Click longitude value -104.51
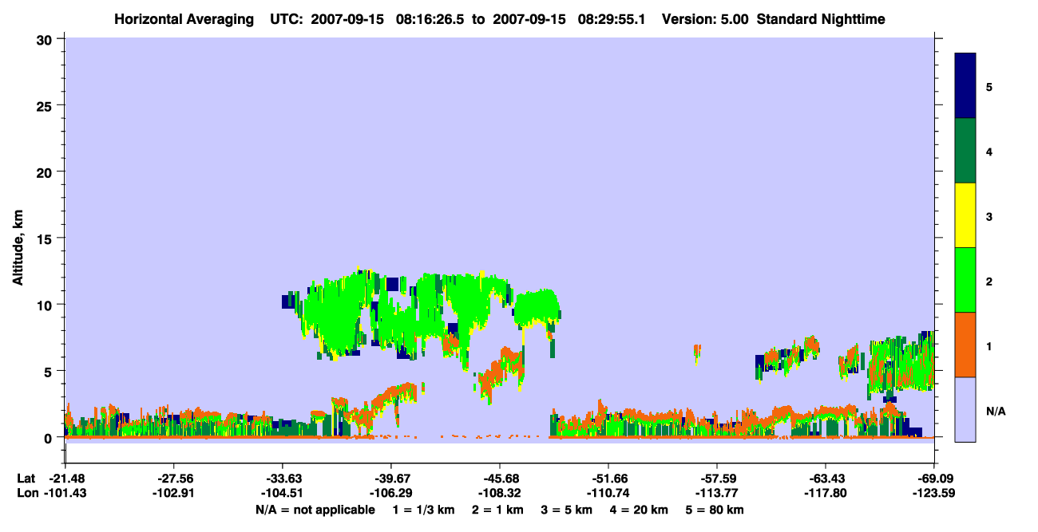The height and width of the screenshot is (532, 1038). (x=282, y=493)
